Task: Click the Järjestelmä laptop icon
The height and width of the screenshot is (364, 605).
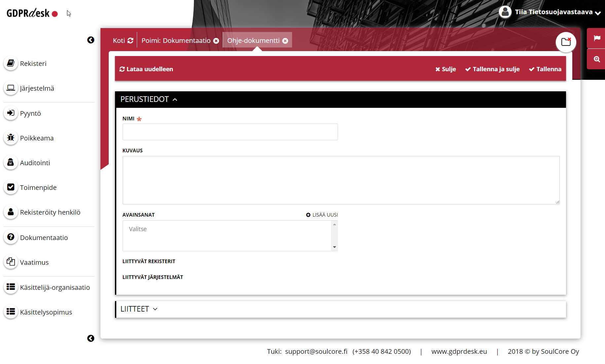Action: [11, 88]
